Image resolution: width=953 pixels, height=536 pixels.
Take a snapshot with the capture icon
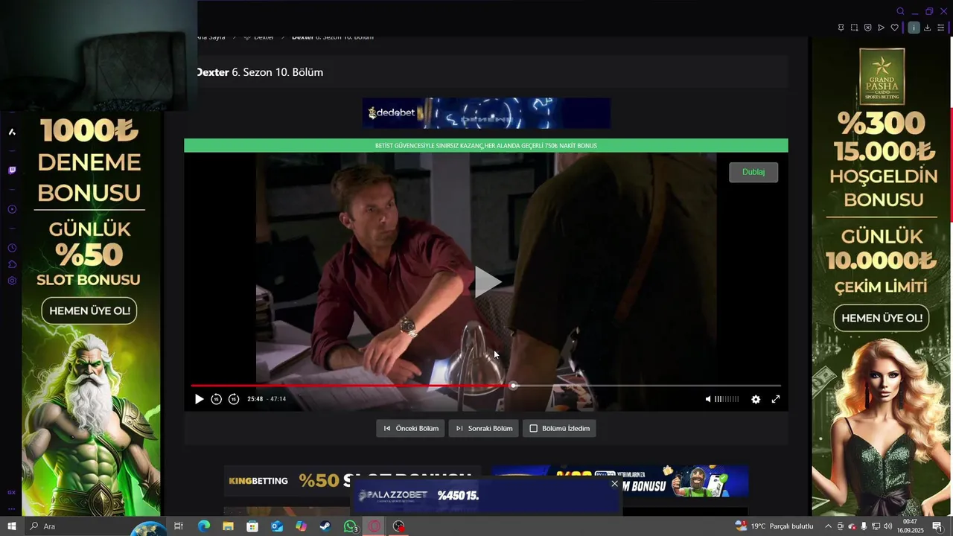click(854, 28)
